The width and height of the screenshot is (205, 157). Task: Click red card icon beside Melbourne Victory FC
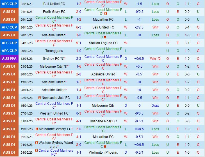[x=37, y=129]
